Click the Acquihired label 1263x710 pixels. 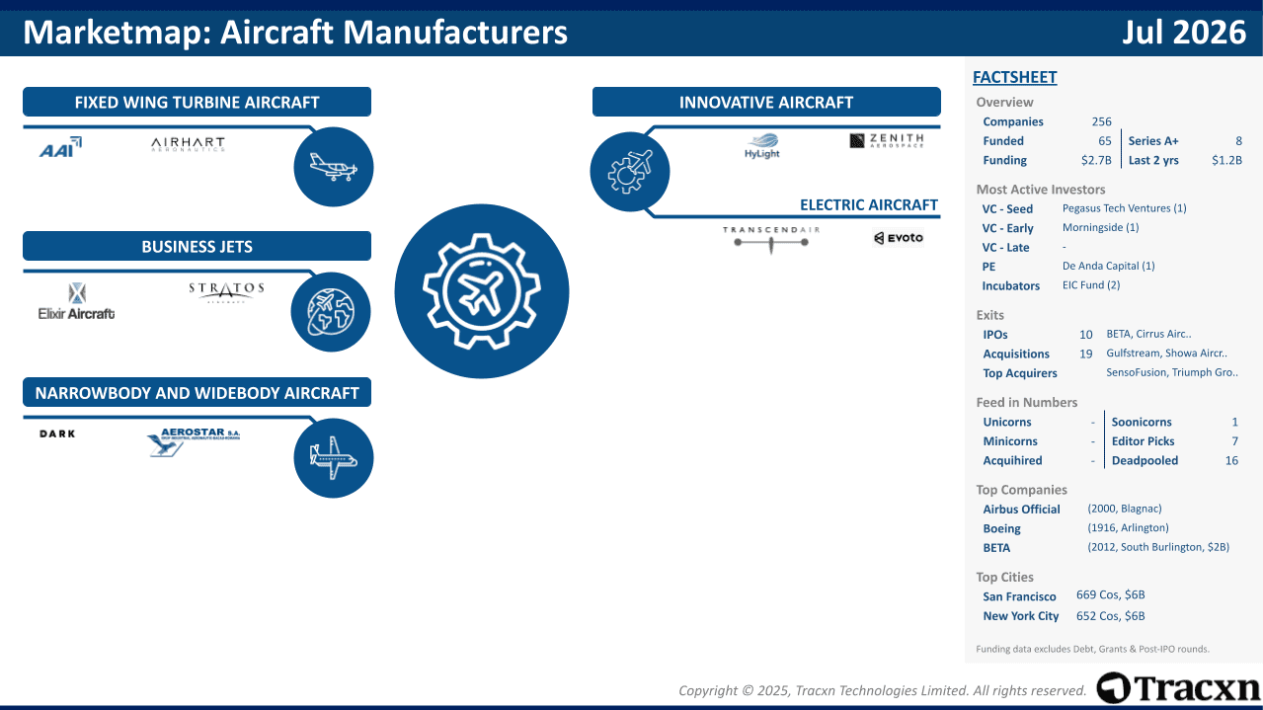1012,461
